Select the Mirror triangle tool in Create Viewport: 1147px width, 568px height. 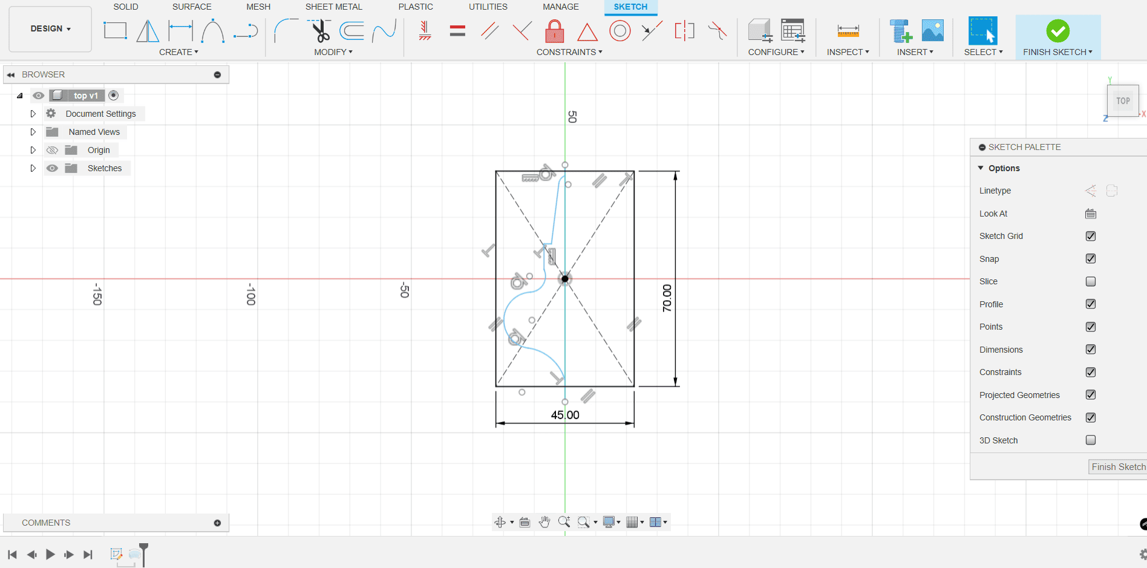coord(148,30)
